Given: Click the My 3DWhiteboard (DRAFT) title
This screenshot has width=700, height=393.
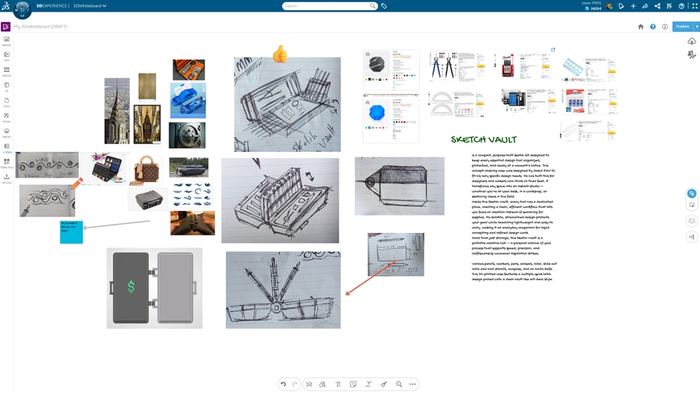Looking at the screenshot, I should tap(41, 27).
